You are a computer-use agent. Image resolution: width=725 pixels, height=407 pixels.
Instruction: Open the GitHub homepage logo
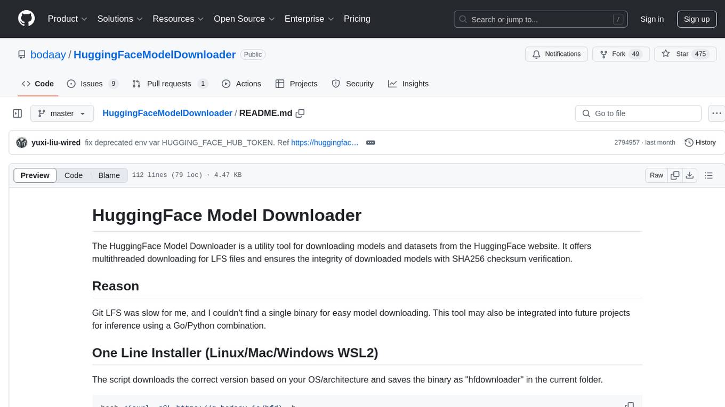(x=26, y=19)
